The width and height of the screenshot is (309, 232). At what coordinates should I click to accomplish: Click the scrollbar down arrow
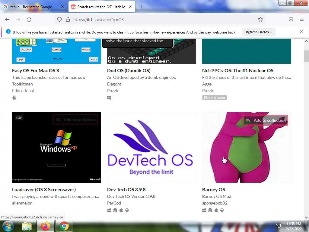tap(306, 217)
